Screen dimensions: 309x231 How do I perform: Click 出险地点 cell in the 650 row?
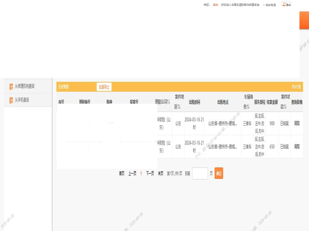point(222,147)
